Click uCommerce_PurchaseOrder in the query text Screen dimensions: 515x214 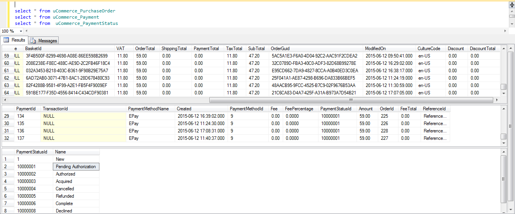coord(84,11)
